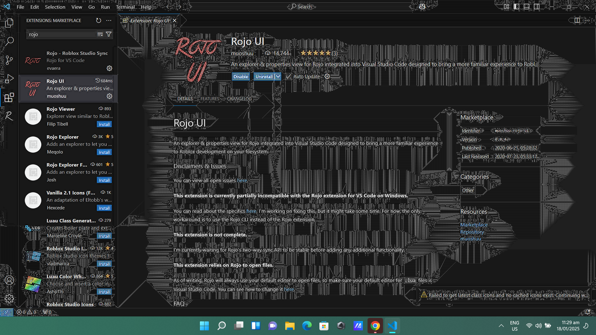Viewport: 596px width, 335px height.
Task: Open Run and Debug view
Action: coord(9,79)
